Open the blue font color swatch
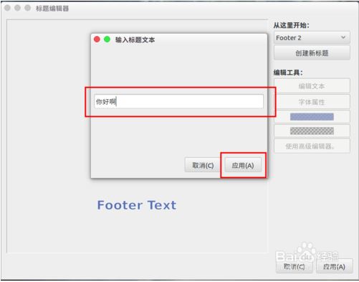The height and width of the screenshot is (282, 359). [312, 117]
